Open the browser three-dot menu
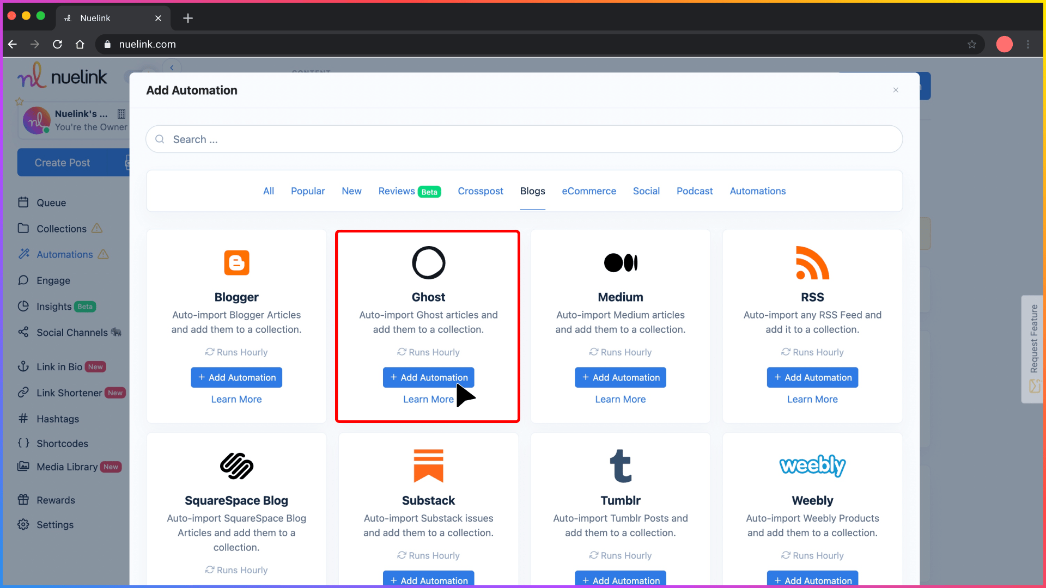This screenshot has height=588, width=1046. coord(1028,45)
